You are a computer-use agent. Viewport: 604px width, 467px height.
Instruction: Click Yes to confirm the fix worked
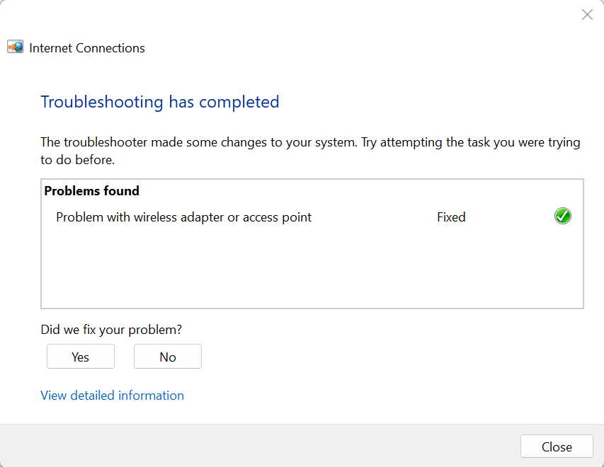[80, 356]
